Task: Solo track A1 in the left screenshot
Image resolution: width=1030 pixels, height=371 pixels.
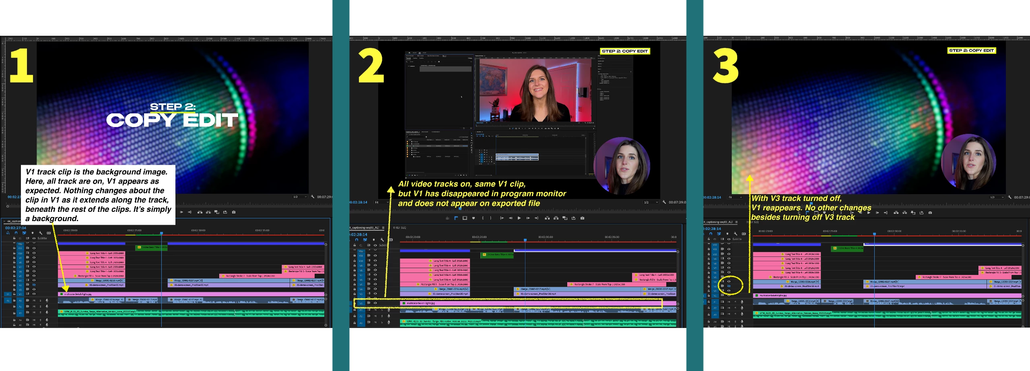Action: 40,300
